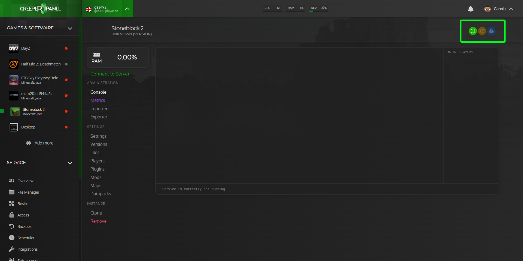Open the Metrics page
523x261 pixels.
(98, 100)
